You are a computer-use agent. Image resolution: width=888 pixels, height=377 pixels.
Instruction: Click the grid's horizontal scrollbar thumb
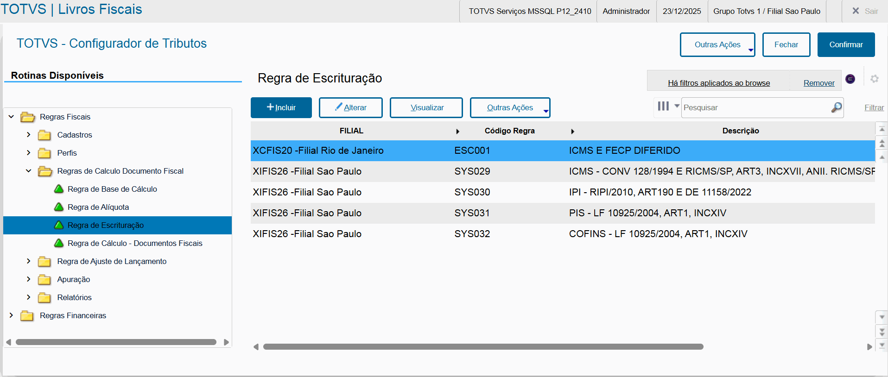point(483,347)
